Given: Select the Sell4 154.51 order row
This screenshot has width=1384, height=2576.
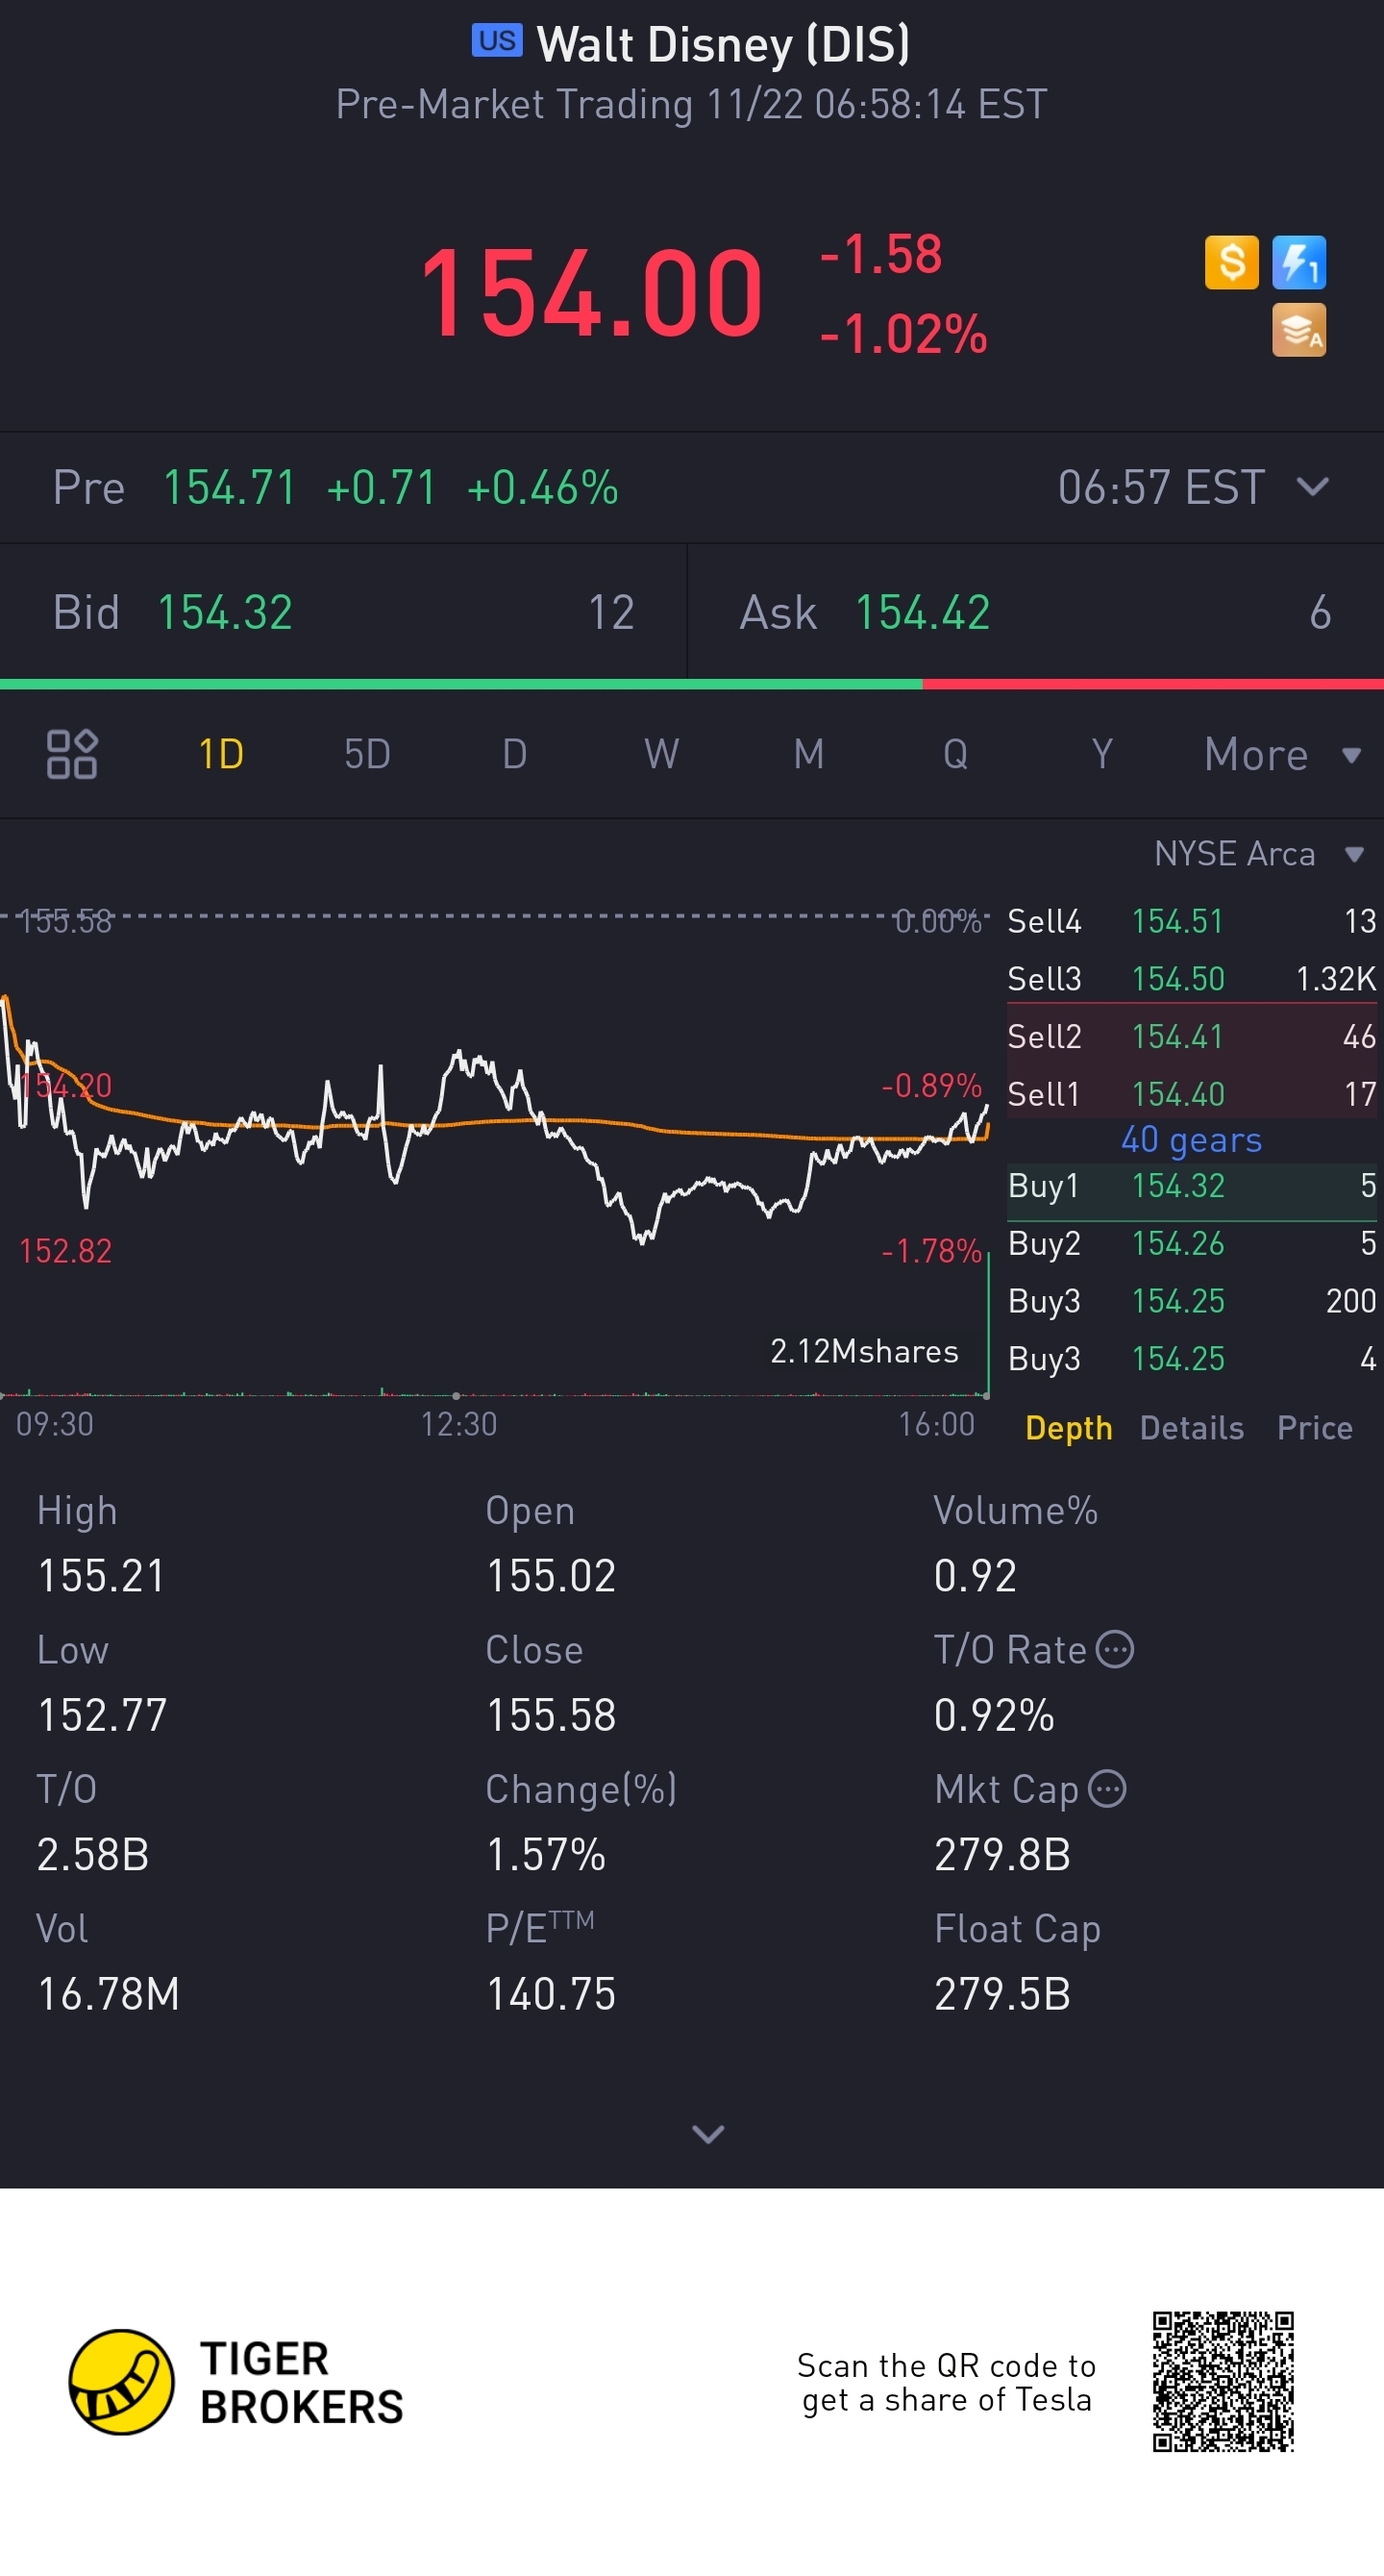Looking at the screenshot, I should click(1191, 921).
